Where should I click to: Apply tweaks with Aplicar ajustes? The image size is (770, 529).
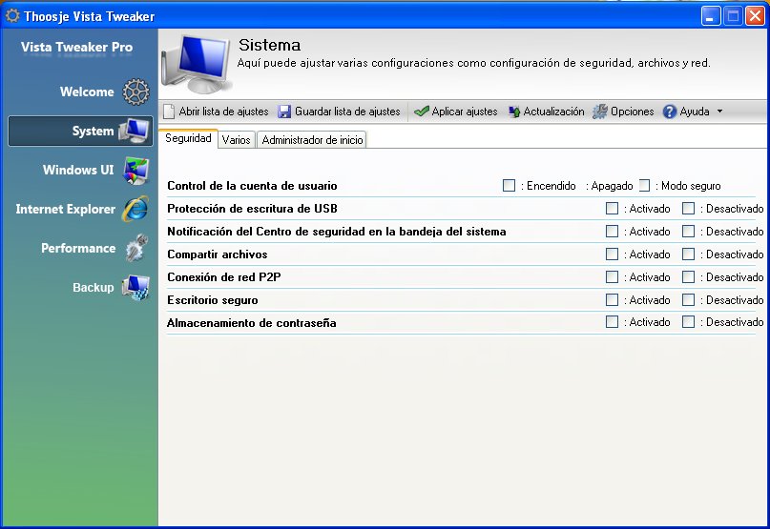point(455,112)
